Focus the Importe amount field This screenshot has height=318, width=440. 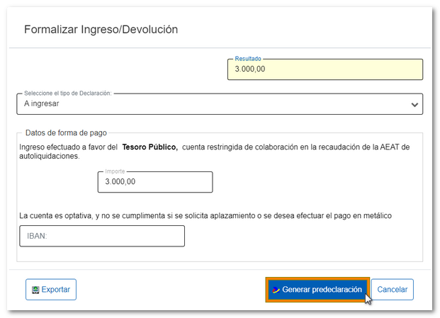154,182
